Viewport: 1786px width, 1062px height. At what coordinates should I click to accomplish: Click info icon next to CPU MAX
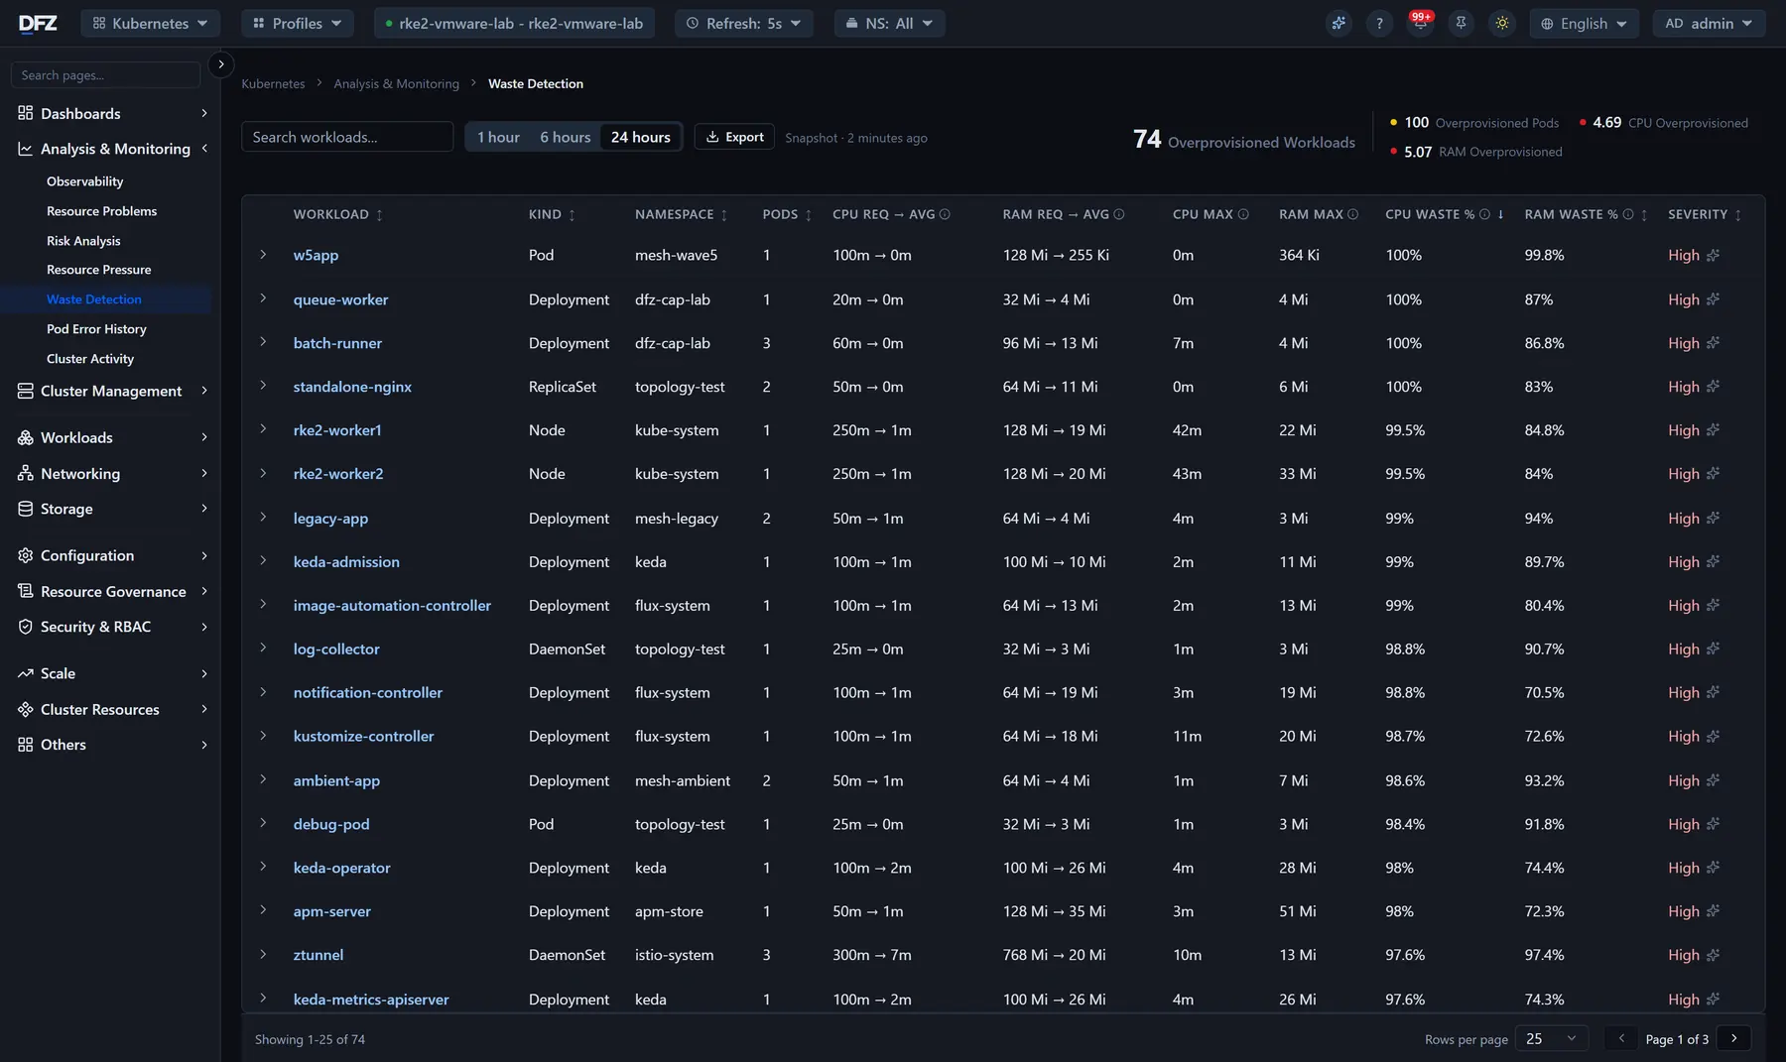coord(1243,214)
